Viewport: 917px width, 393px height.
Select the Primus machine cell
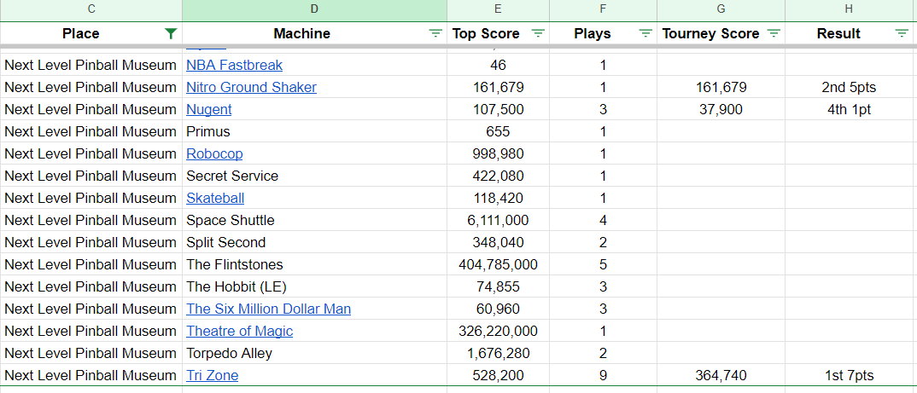pos(315,132)
